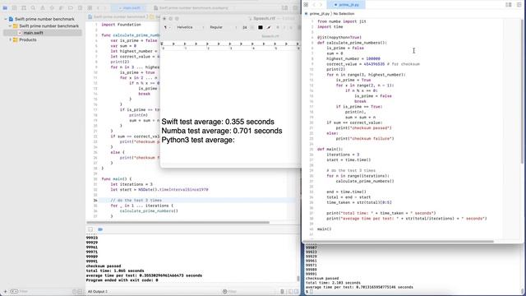Click 'checksum passed' in Xcode console
The width and height of the screenshot is (526, 296).
pos(104,266)
